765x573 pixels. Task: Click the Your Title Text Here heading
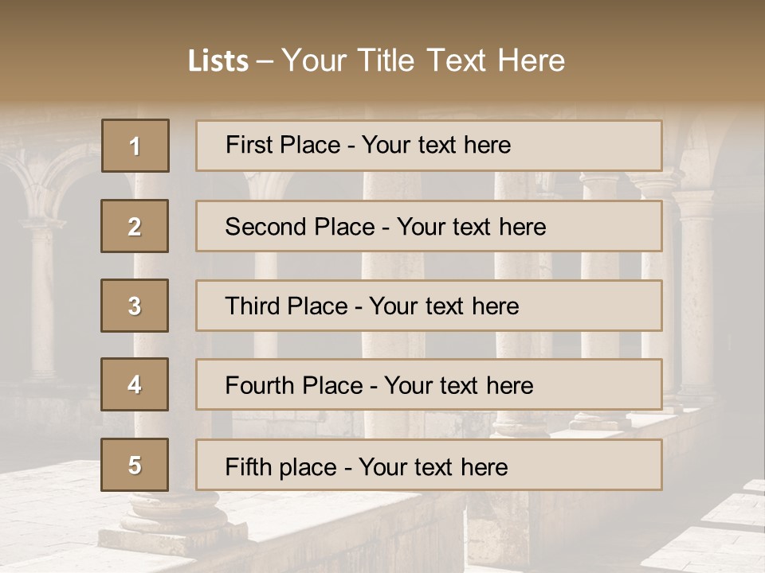pos(423,61)
